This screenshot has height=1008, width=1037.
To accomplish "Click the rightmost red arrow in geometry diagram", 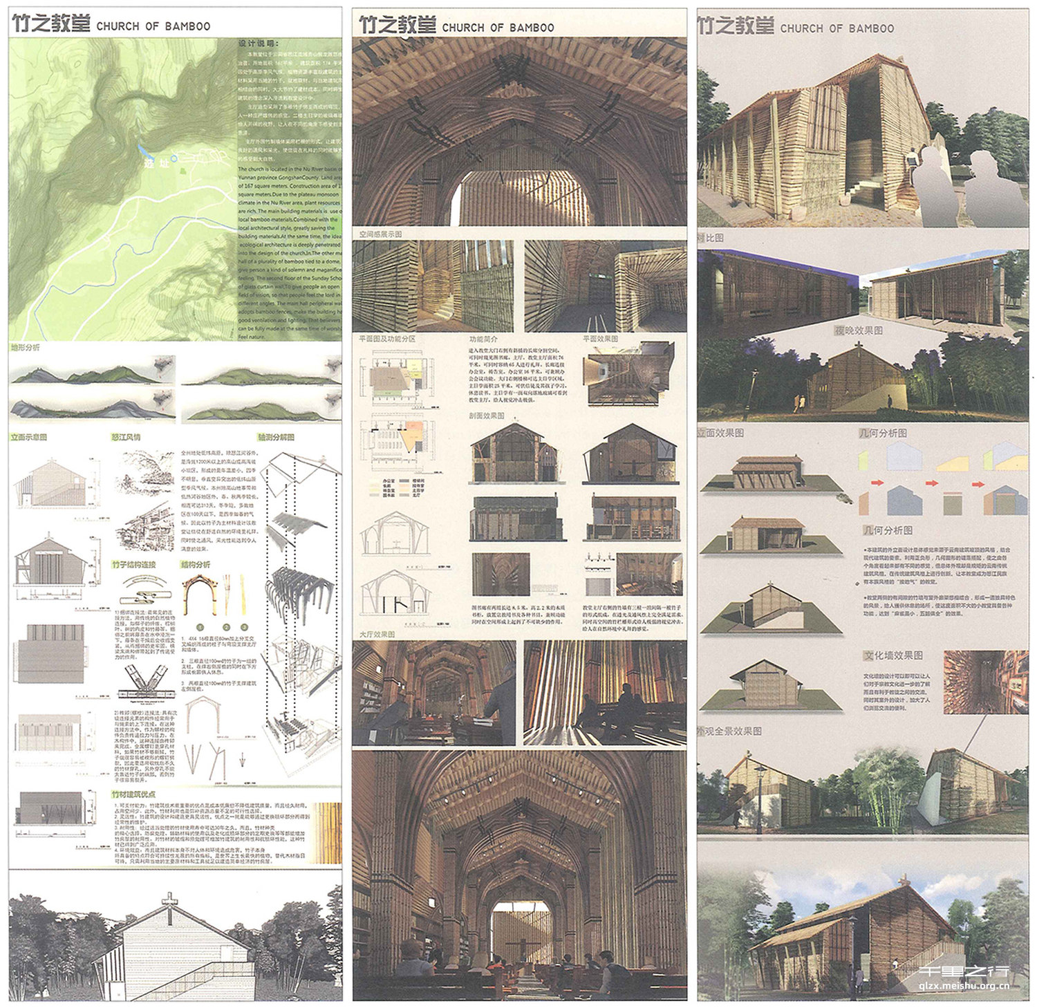I will (977, 483).
